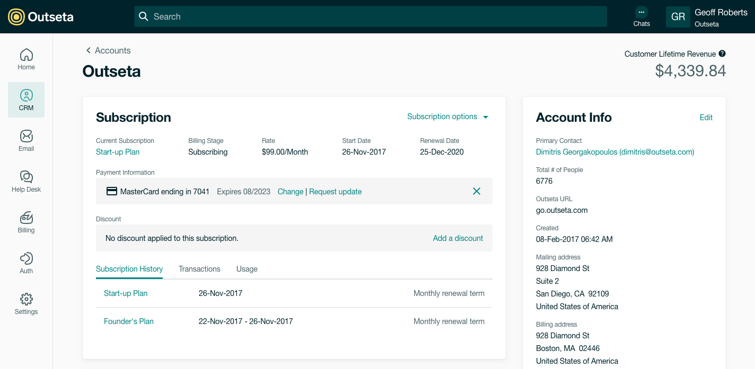Dismiss the MasterCard payment info banner

(476, 191)
